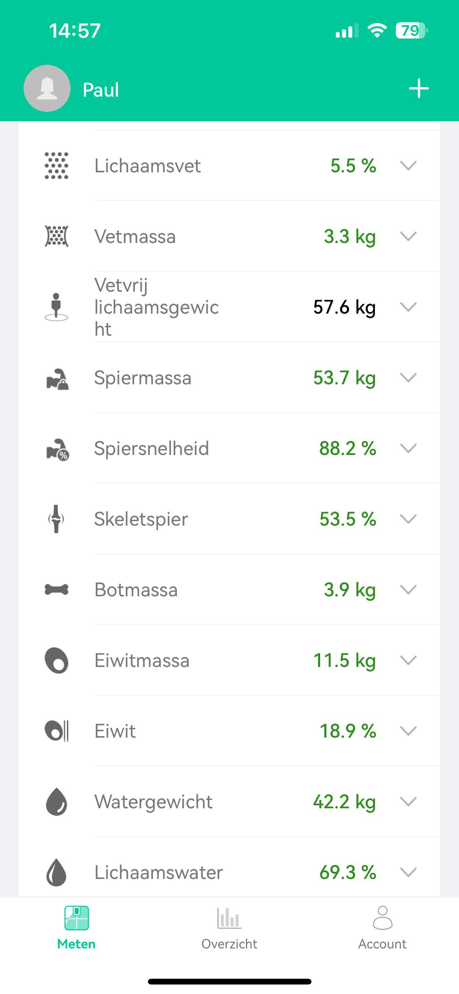Image resolution: width=459 pixels, height=994 pixels.
Task: Tap the Watergewicht droplet icon
Action: coord(56,802)
